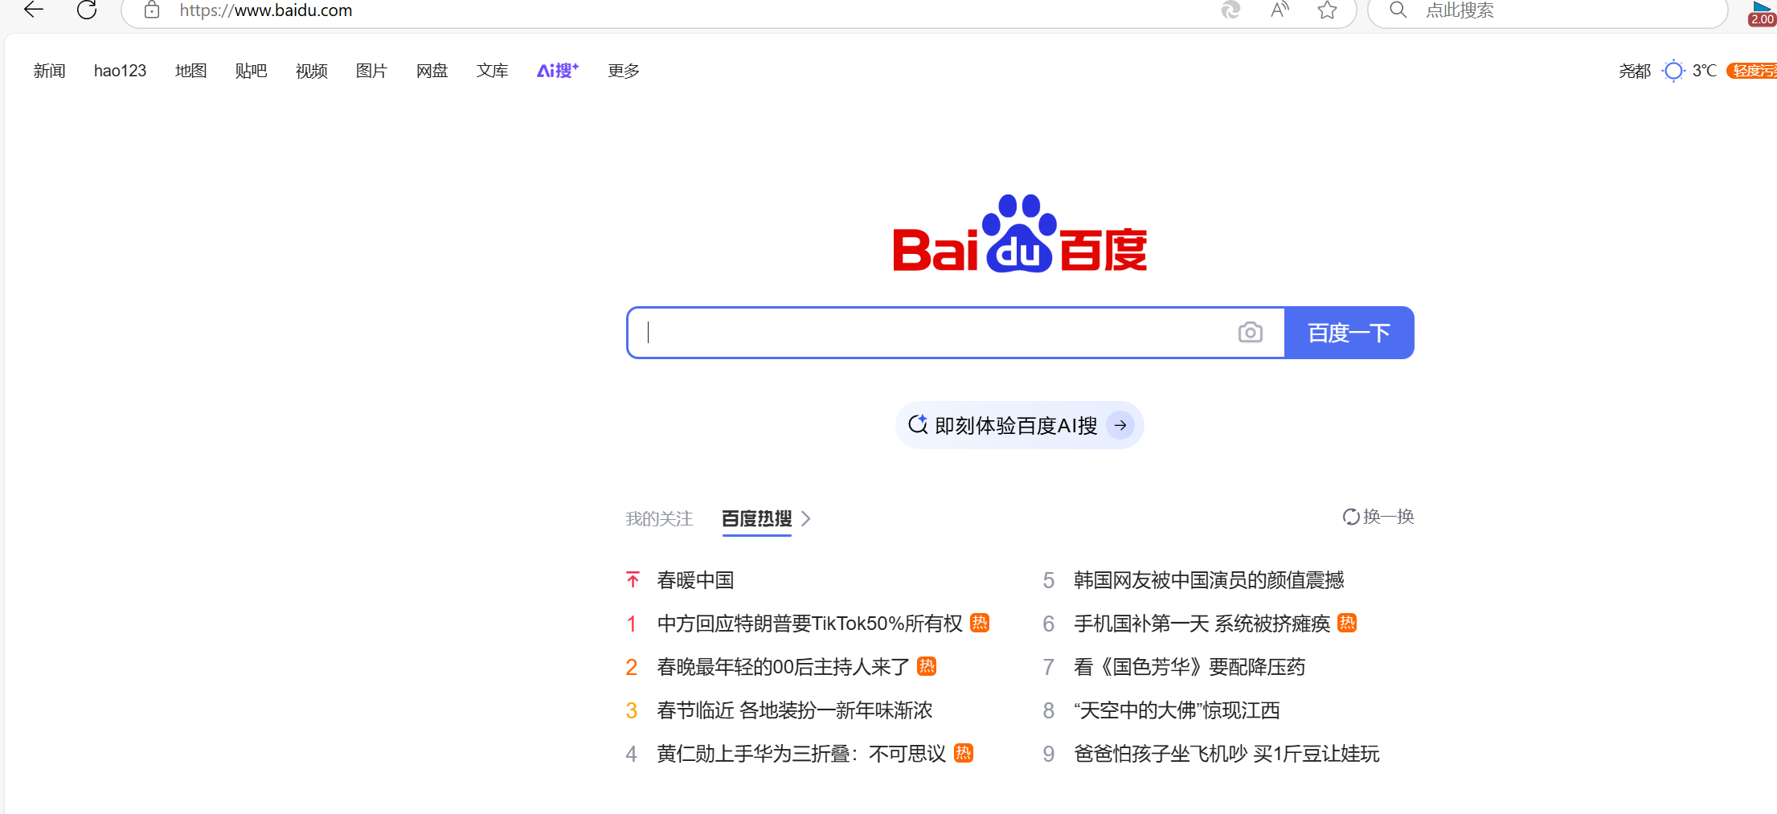
Task: Click the circular refresh icon beside read aloud
Action: pos(1230,10)
